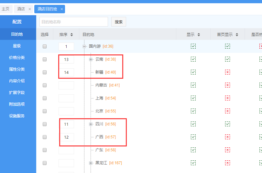Expand the 云南 destination node
Image resolution: width=262 pixels, height=173 pixels.
pos(91,59)
